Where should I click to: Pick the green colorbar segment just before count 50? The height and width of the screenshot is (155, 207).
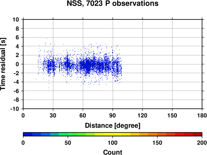pyautogui.click(x=63, y=134)
